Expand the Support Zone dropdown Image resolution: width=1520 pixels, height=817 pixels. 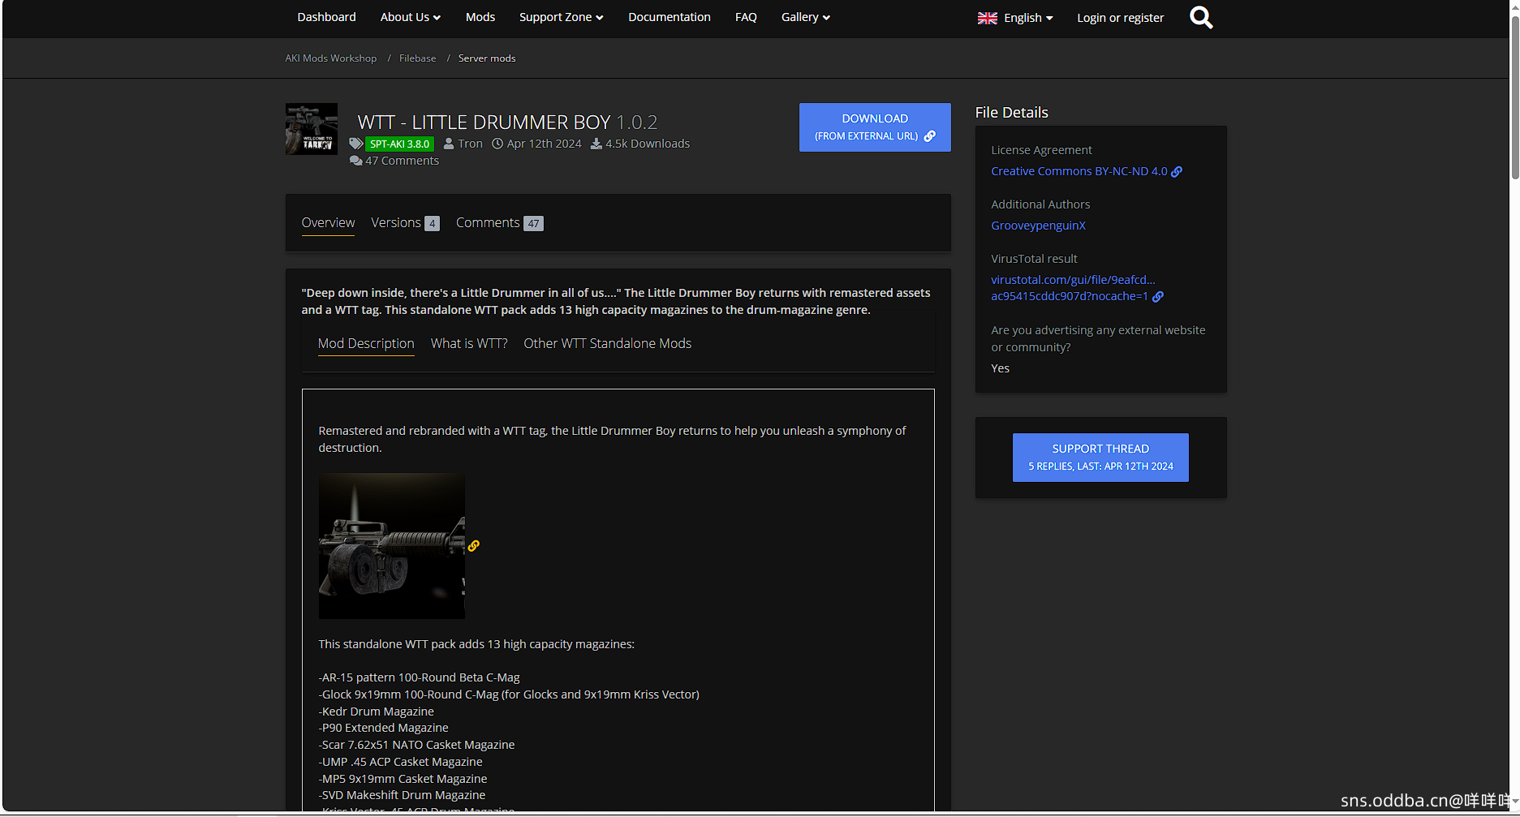tap(561, 17)
